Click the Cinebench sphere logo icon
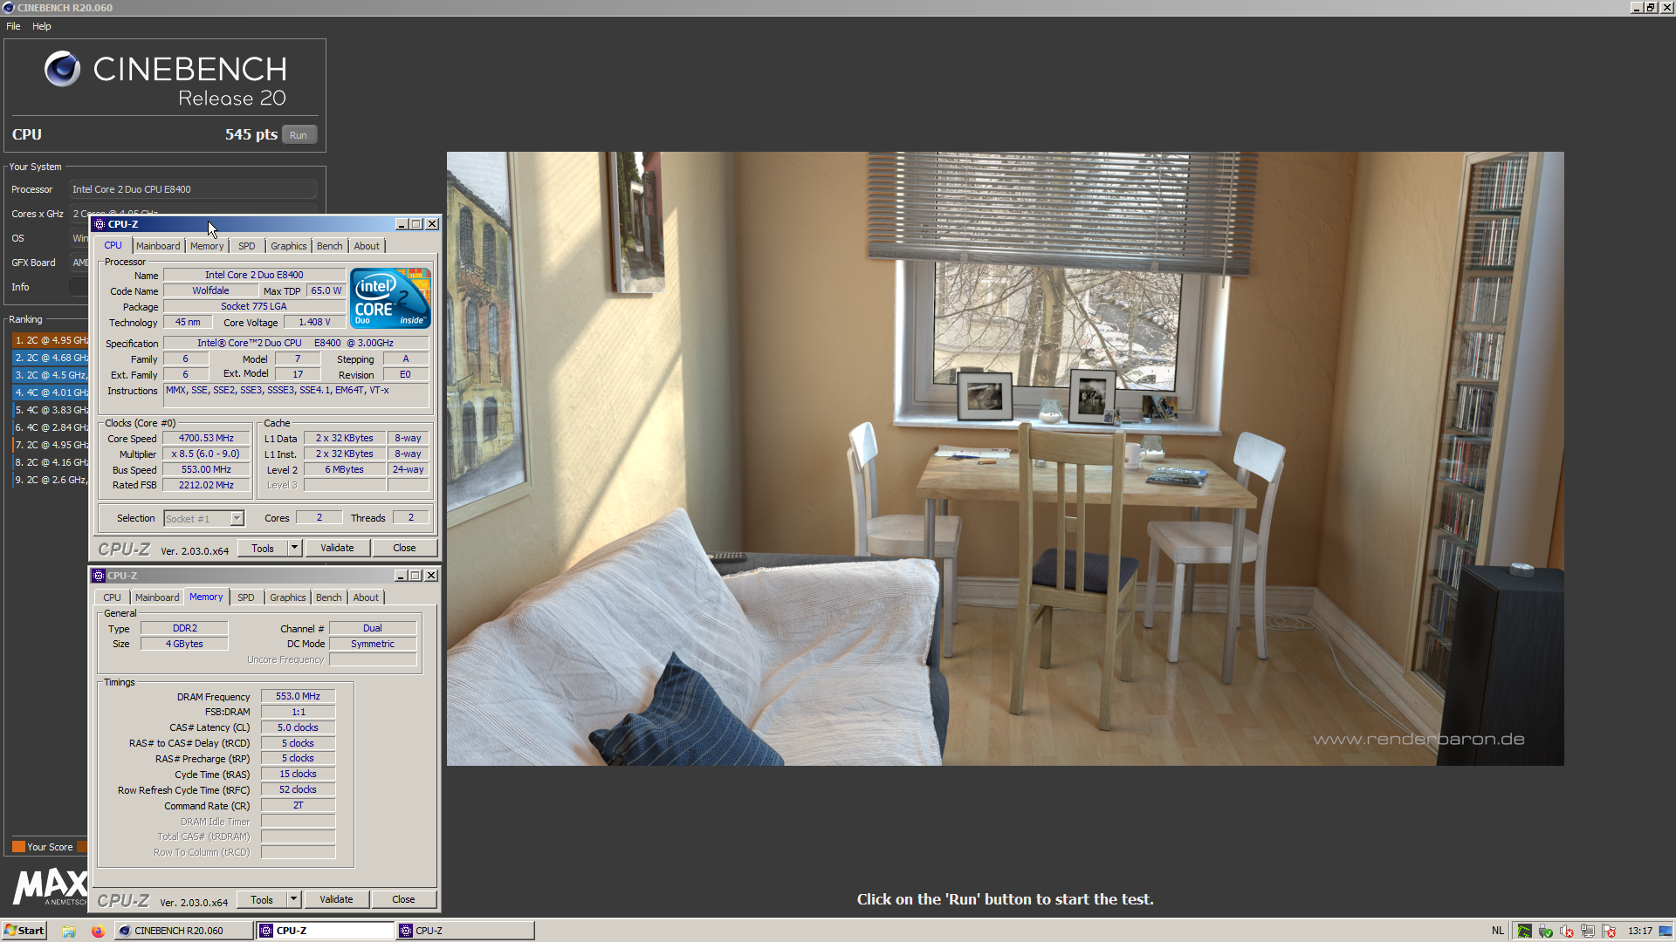The height and width of the screenshot is (942, 1676). coord(62,68)
